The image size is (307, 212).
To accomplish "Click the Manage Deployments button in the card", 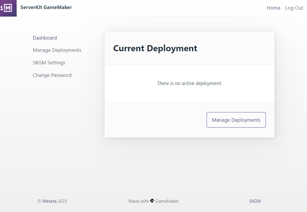I will pos(236,120).
